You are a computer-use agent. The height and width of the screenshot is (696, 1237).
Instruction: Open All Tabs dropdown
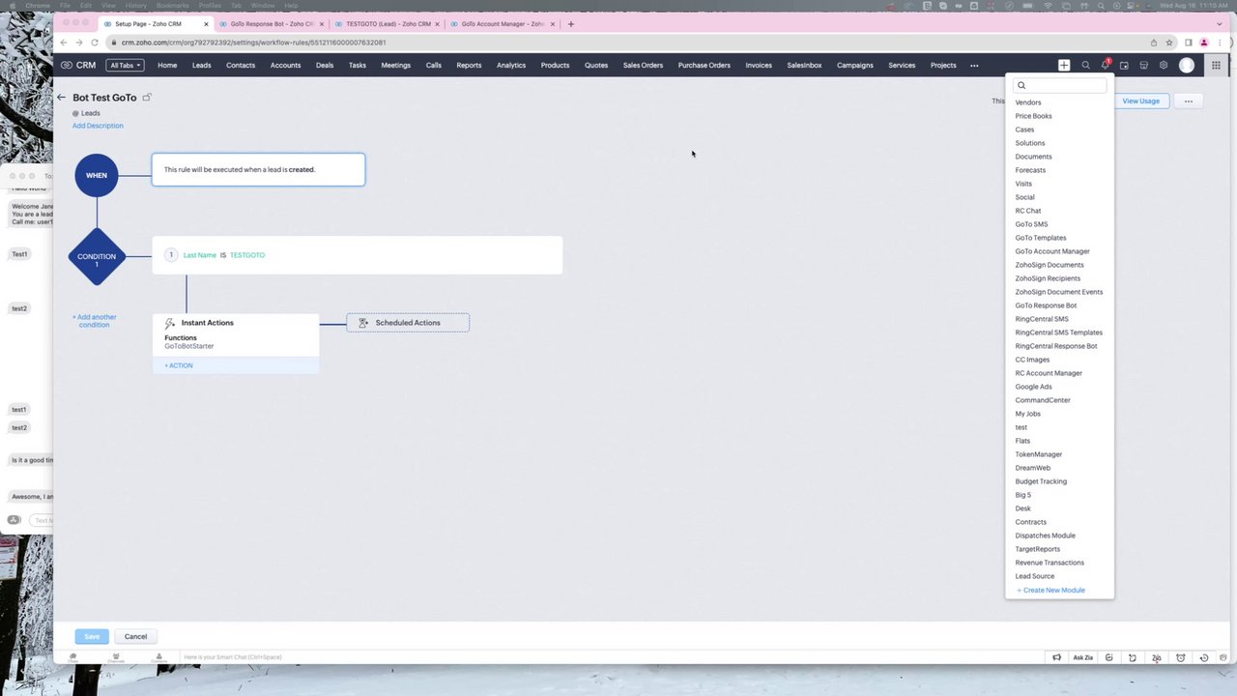(x=126, y=65)
